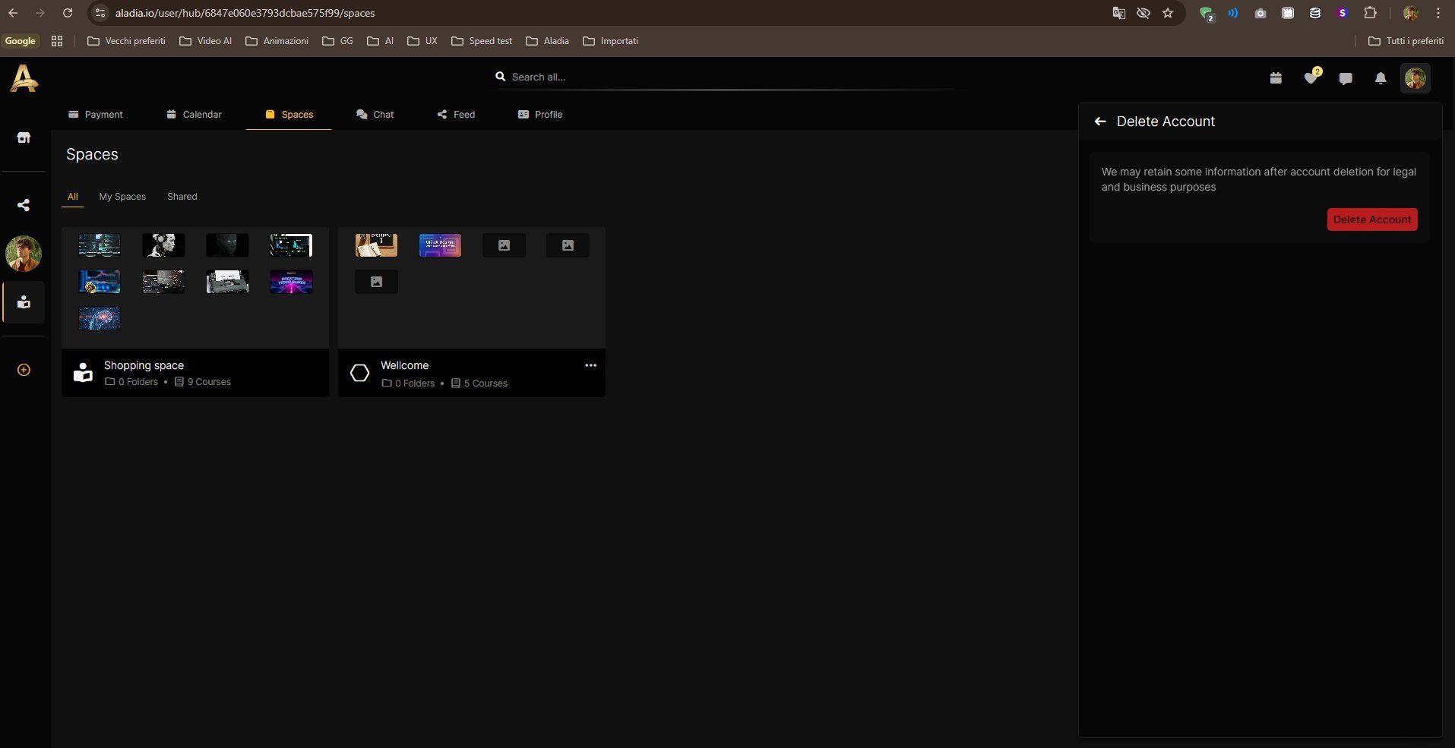Open the chat bubble icon in header
The height and width of the screenshot is (748, 1455).
tap(1346, 78)
